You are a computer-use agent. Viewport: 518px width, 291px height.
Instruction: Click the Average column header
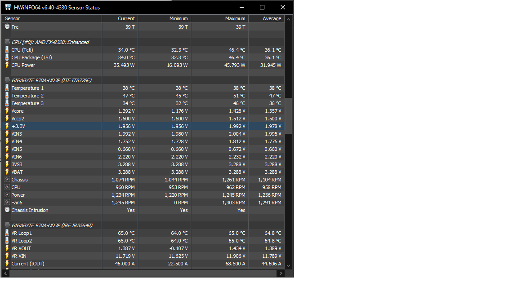point(266,18)
